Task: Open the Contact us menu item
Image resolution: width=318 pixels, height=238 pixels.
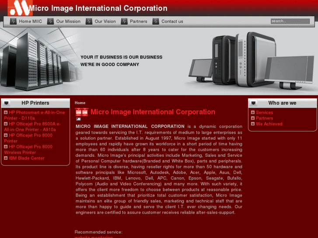Action: tap(172, 21)
